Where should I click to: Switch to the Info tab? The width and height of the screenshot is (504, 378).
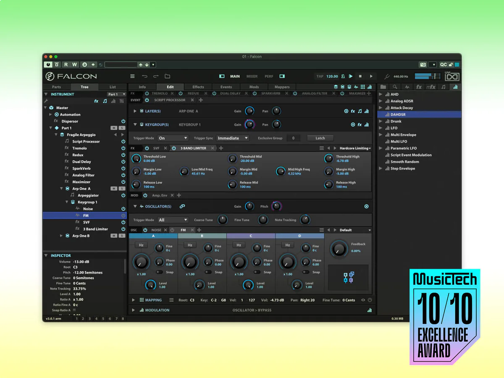[x=142, y=87]
